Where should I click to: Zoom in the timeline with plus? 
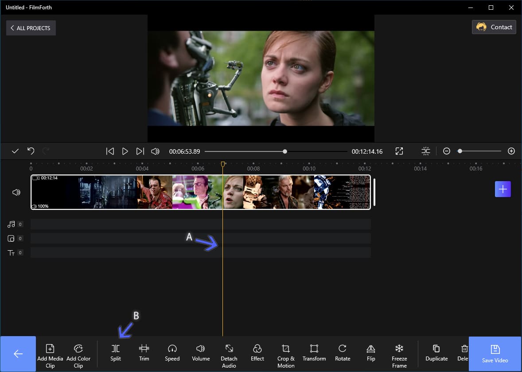[x=511, y=151]
